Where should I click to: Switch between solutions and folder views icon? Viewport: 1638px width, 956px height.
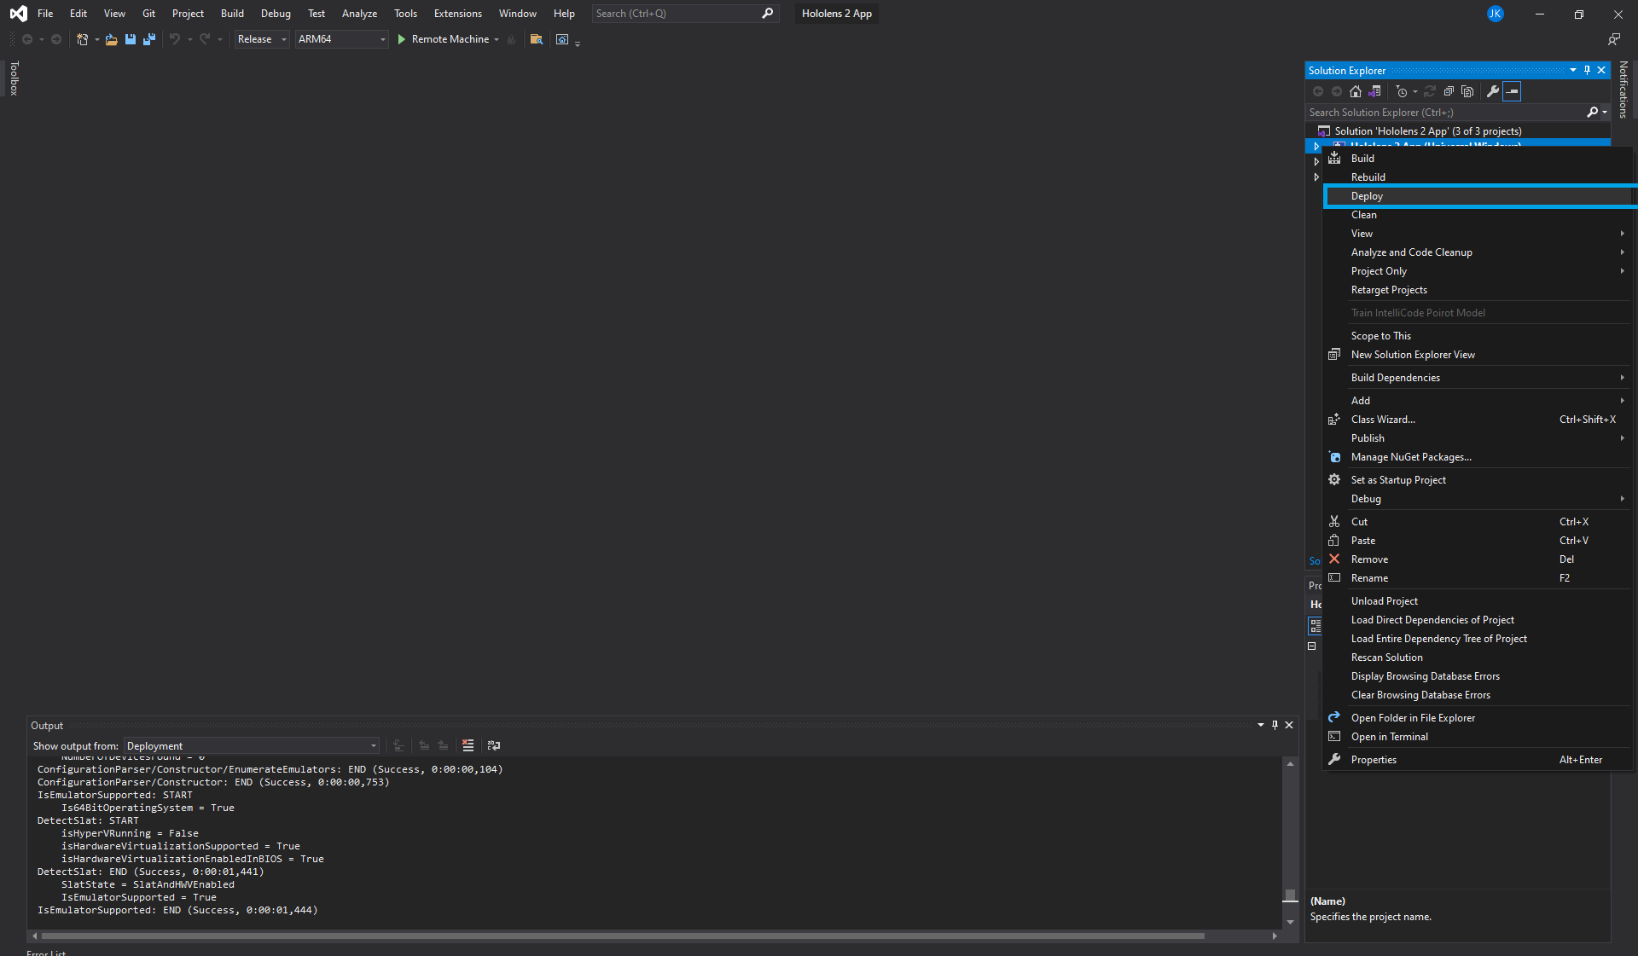[x=1374, y=91]
